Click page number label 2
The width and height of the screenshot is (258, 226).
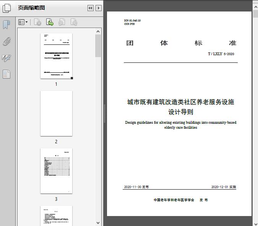click(x=56, y=142)
